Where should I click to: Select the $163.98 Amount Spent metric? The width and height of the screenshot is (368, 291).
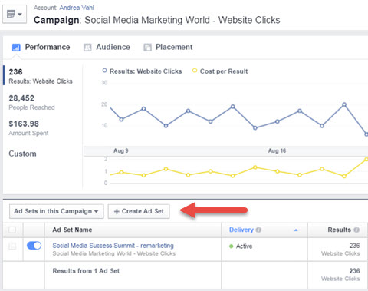[28, 128]
